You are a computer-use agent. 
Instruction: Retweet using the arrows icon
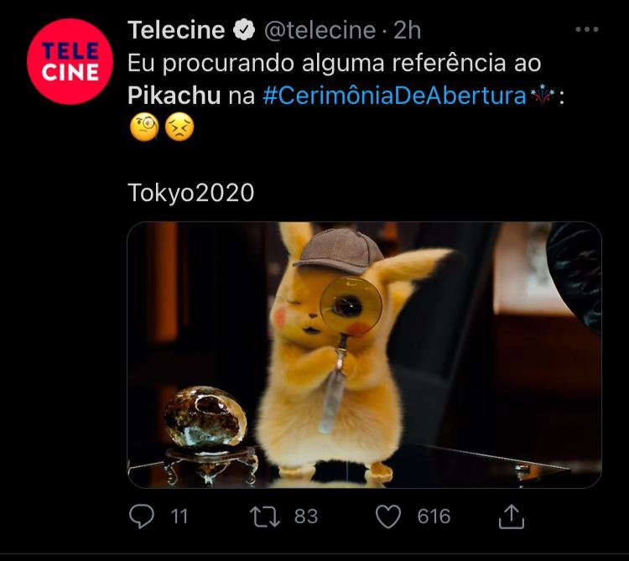point(265,516)
